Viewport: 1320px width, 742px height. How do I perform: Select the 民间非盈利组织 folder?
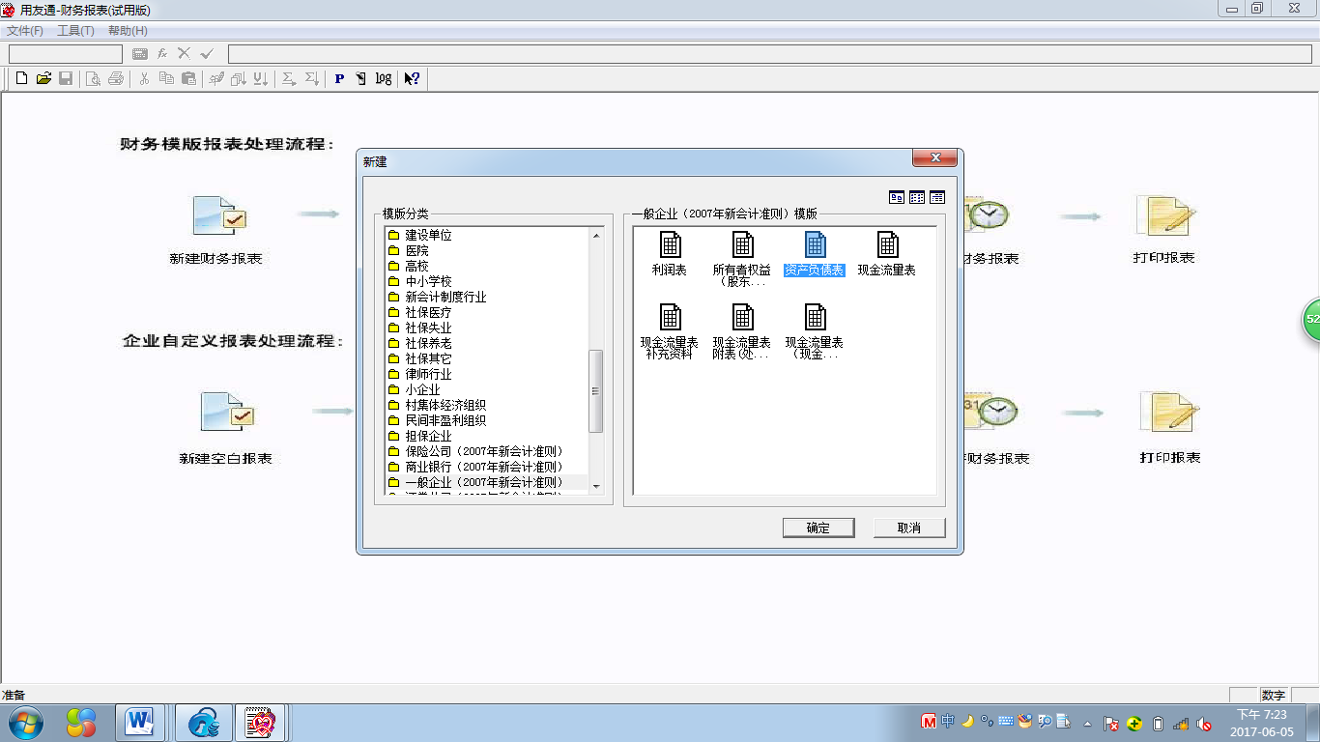(438, 420)
